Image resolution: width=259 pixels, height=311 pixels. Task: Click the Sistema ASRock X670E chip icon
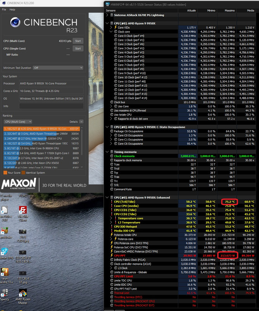tap(112, 15)
